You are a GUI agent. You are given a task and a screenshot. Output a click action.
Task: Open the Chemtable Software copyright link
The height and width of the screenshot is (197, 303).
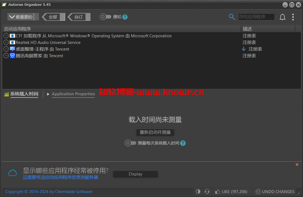click(x=49, y=191)
